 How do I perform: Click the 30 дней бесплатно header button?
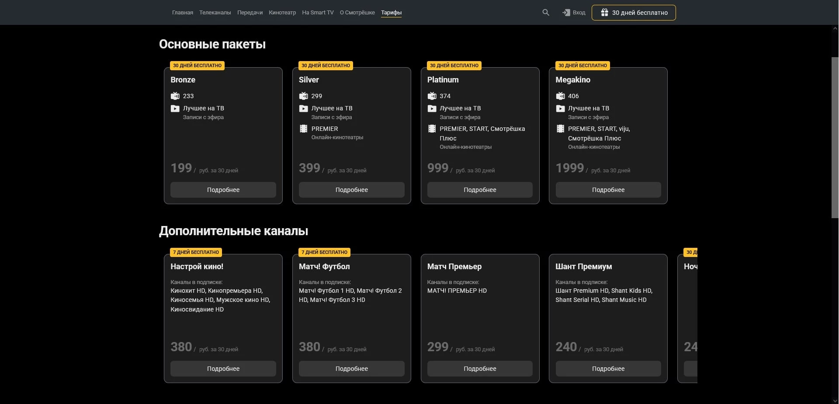click(x=634, y=13)
